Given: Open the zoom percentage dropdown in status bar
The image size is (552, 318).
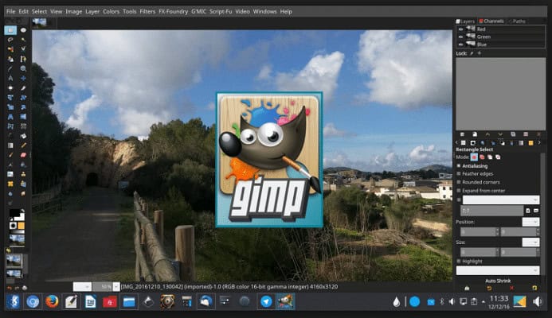Looking at the screenshot, I should point(116,287).
